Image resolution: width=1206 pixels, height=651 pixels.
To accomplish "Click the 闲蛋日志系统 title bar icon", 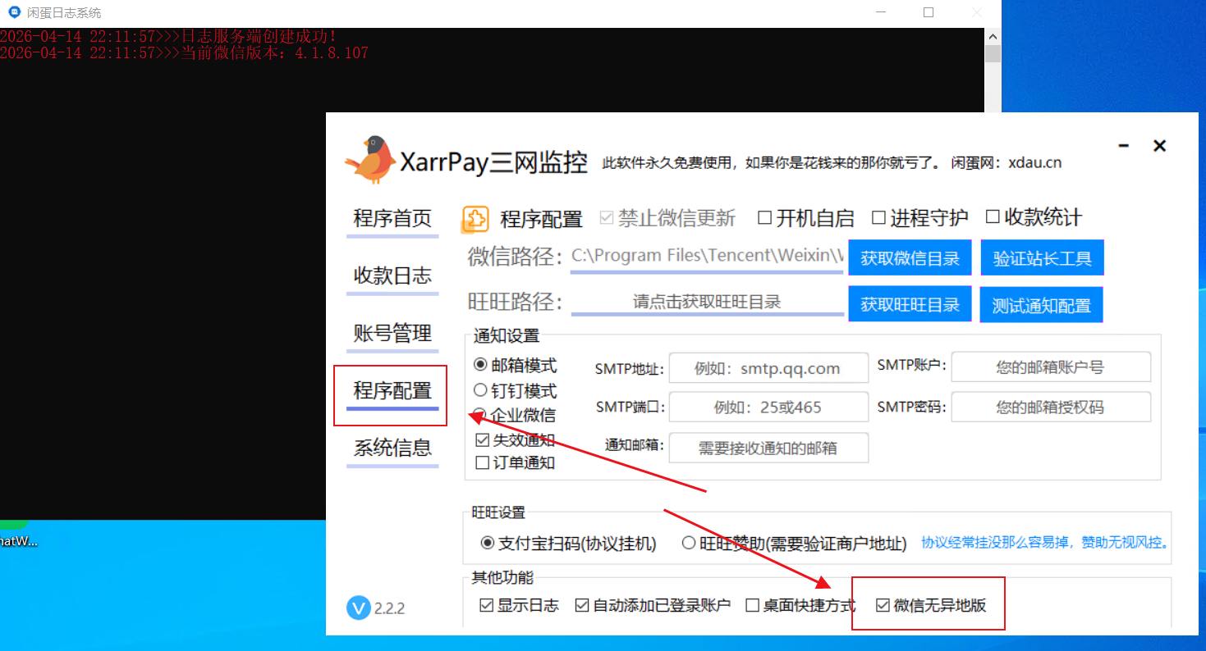I will (x=12, y=12).
